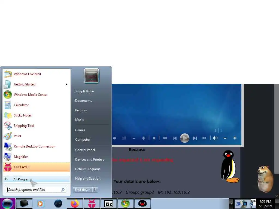The height and width of the screenshot is (209, 279).
Task: Open 7-Zip from the taskbar
Action: click(109, 204)
